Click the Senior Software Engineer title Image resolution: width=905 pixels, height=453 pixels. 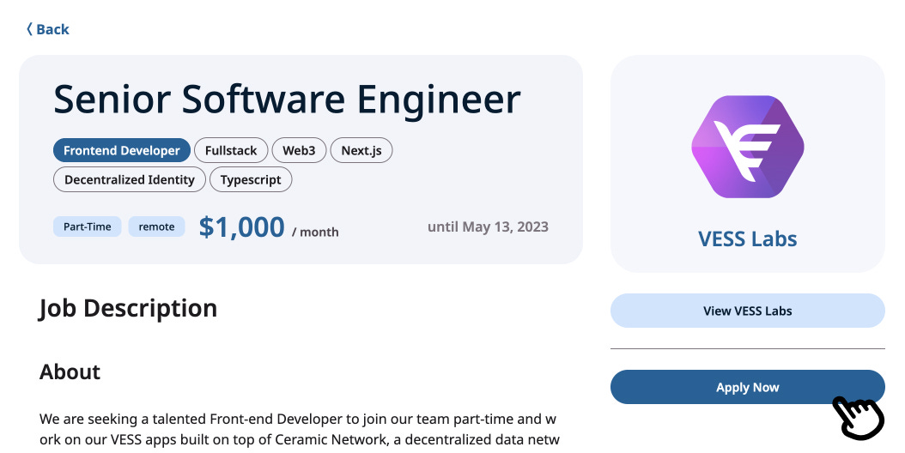pyautogui.click(x=287, y=100)
